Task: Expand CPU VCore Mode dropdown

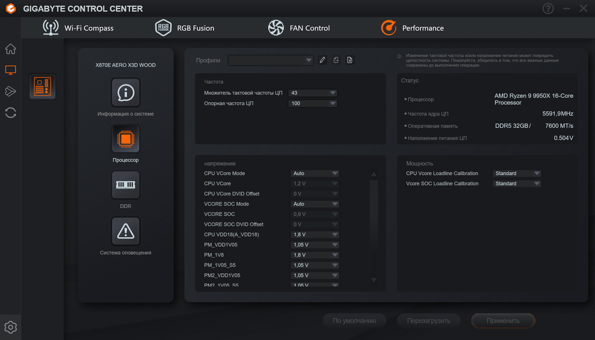Action: tap(315, 173)
